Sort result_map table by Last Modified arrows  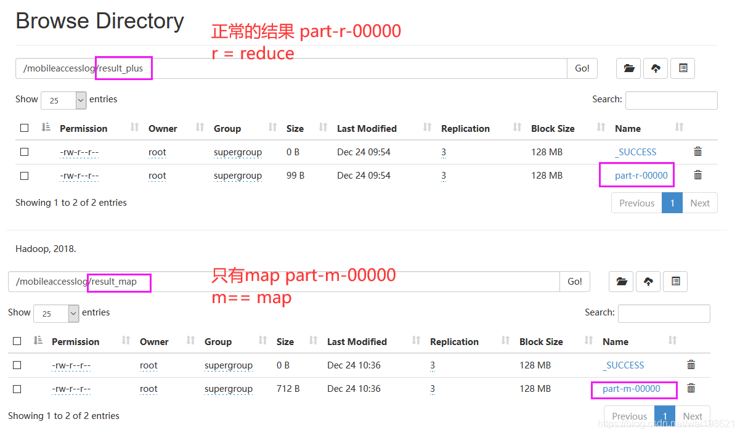pos(416,341)
